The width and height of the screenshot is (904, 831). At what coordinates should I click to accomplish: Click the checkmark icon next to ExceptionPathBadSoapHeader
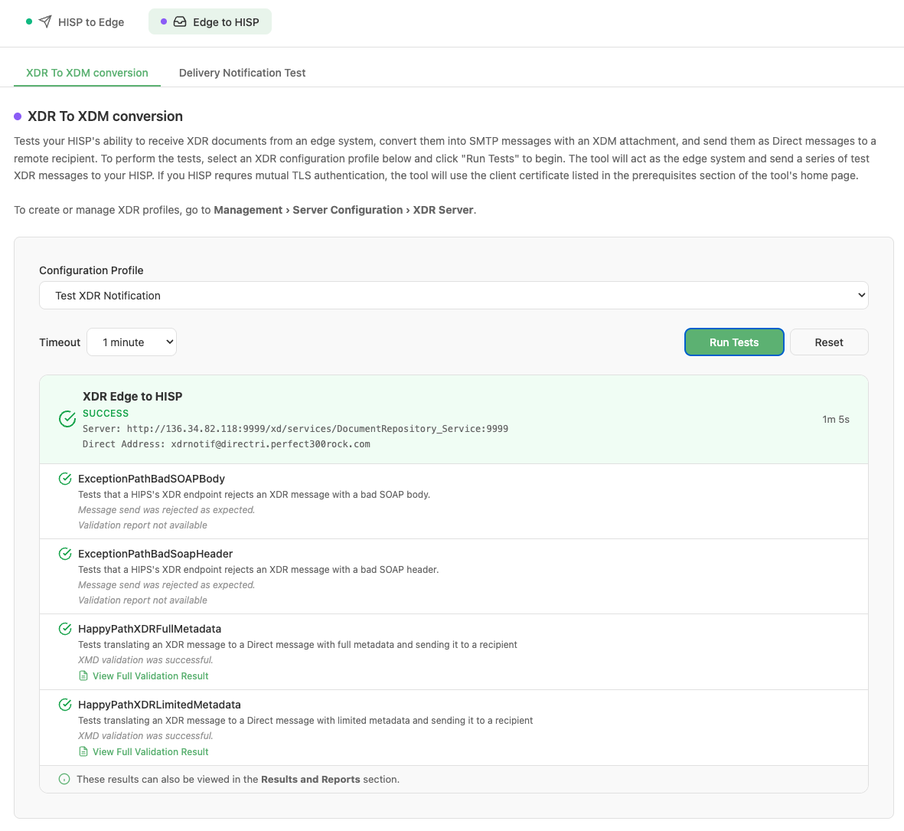(x=65, y=554)
